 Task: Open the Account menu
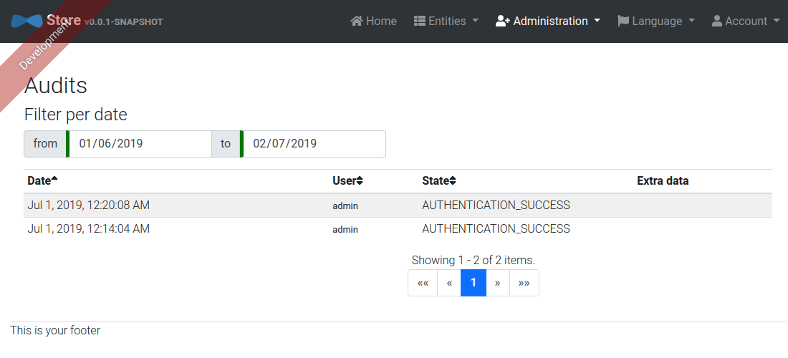(x=745, y=21)
